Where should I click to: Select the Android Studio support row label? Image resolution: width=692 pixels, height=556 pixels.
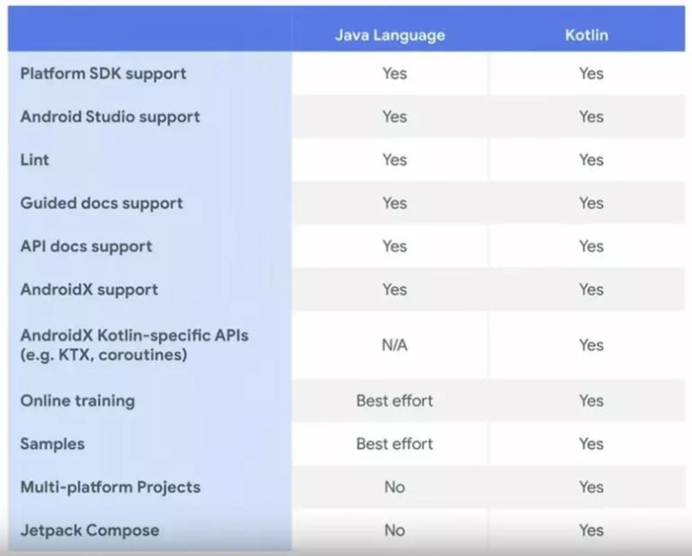[x=110, y=117]
